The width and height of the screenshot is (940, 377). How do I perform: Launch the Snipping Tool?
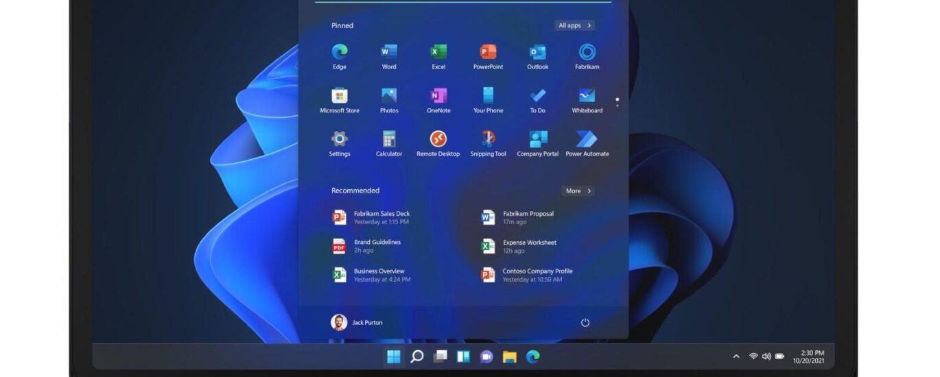(x=488, y=144)
